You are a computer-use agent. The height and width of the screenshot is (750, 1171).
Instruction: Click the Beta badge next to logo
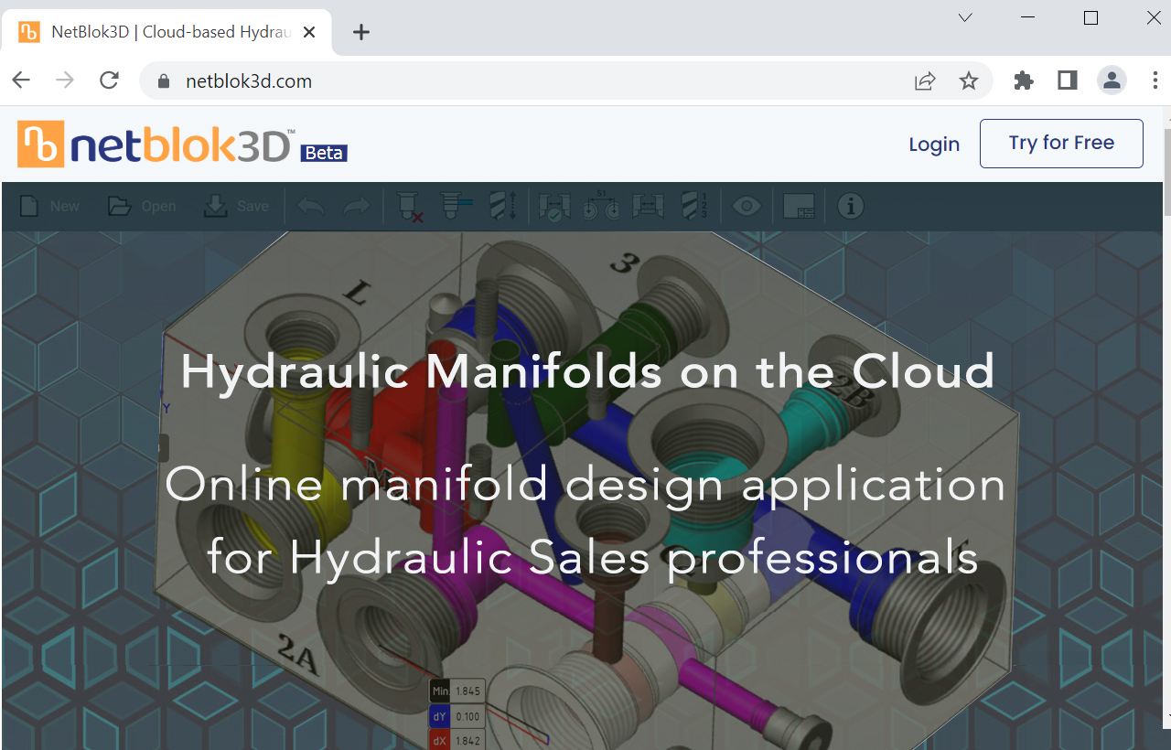click(x=324, y=153)
